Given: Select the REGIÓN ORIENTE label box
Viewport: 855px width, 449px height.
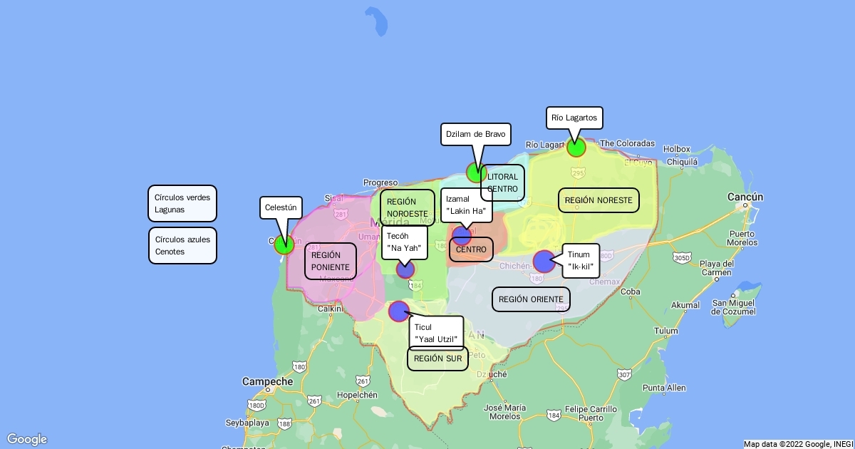Looking at the screenshot, I should 531,299.
